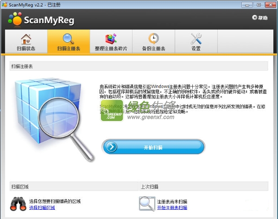The height and width of the screenshot is (219, 278).
Task: Open the 扫描状态 home tab
Action: [26, 42]
